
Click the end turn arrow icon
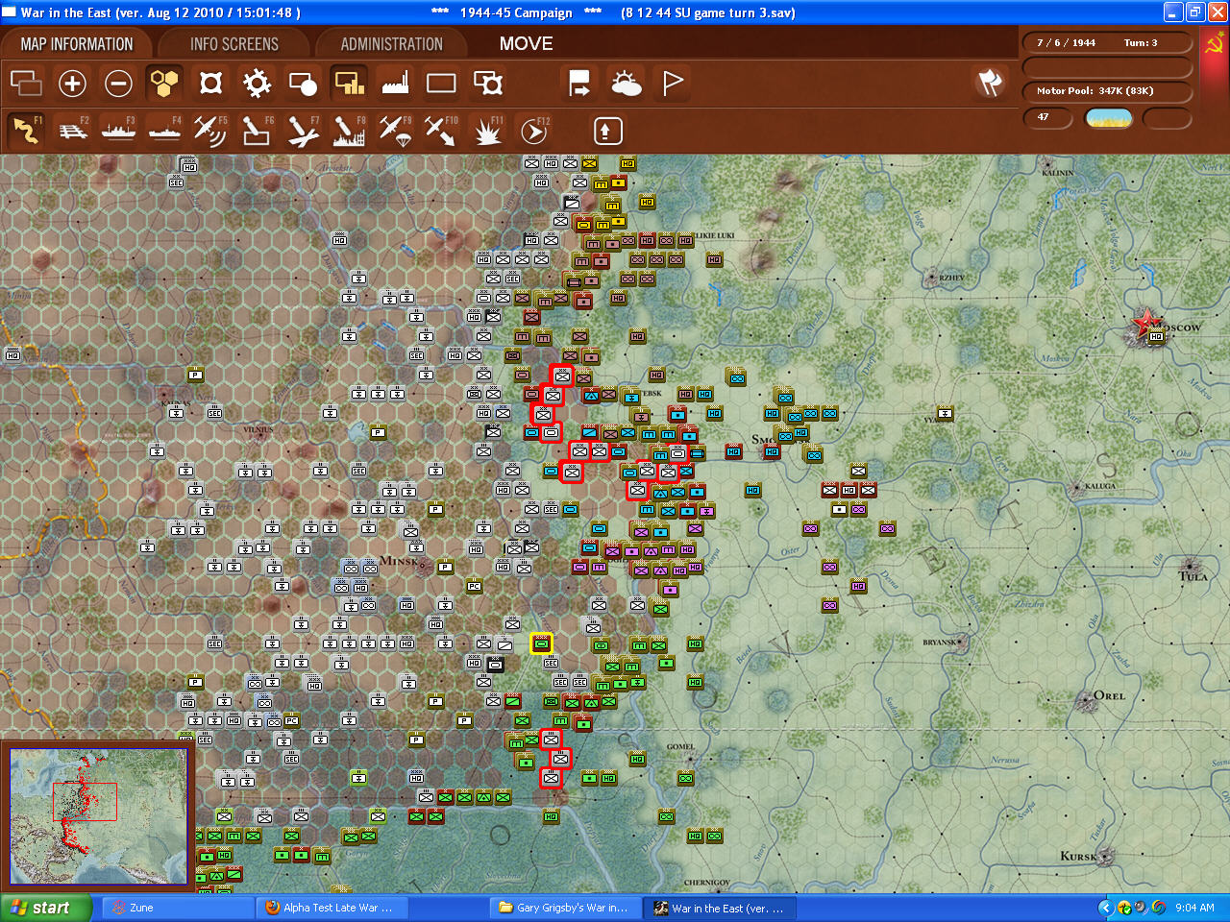578,84
